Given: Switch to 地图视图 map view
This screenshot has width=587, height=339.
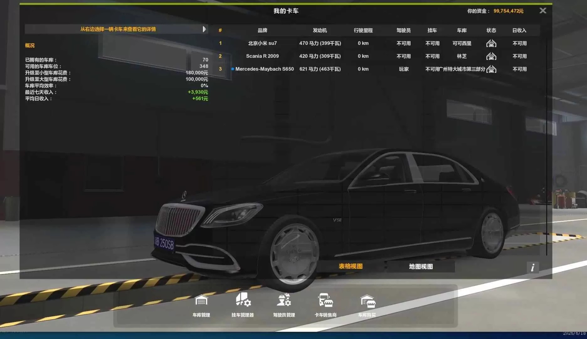Looking at the screenshot, I should click(x=421, y=266).
